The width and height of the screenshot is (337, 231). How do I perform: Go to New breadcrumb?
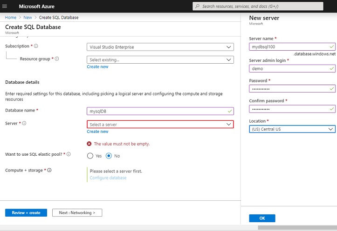(28, 18)
